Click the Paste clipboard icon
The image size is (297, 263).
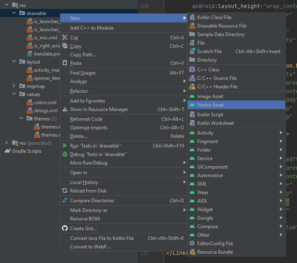tap(65, 63)
